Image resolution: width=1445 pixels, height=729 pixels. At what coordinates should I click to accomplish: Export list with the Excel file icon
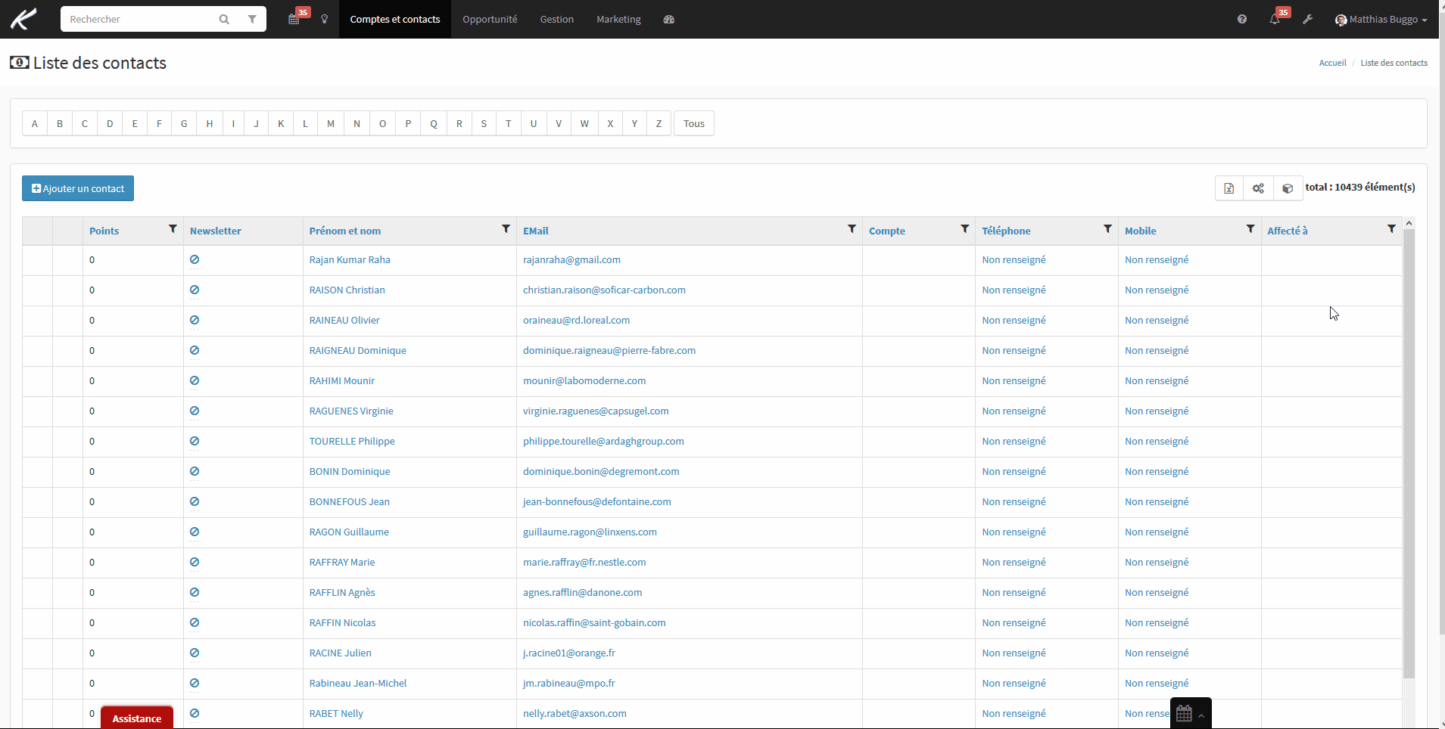[x=1229, y=188]
